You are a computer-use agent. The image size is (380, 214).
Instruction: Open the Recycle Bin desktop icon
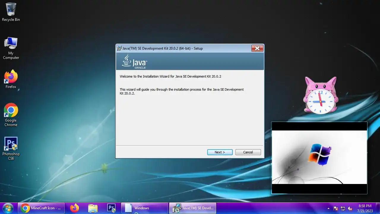pos(11,12)
